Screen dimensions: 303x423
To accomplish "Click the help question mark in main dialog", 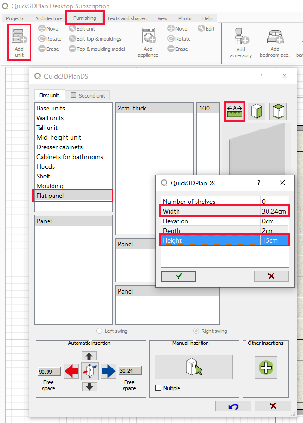I will point(261,76).
